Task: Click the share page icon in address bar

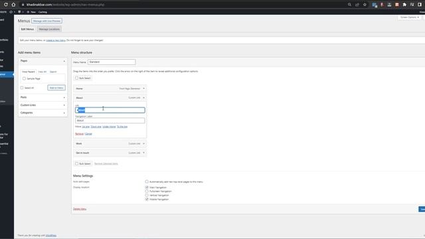Action: [x=357, y=5]
